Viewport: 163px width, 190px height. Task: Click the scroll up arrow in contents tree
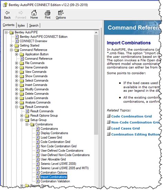click(96, 32)
